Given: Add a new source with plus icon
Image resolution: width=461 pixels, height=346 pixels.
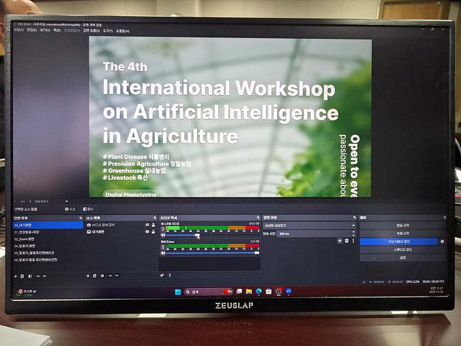Looking at the screenshot, I should click(x=88, y=276).
